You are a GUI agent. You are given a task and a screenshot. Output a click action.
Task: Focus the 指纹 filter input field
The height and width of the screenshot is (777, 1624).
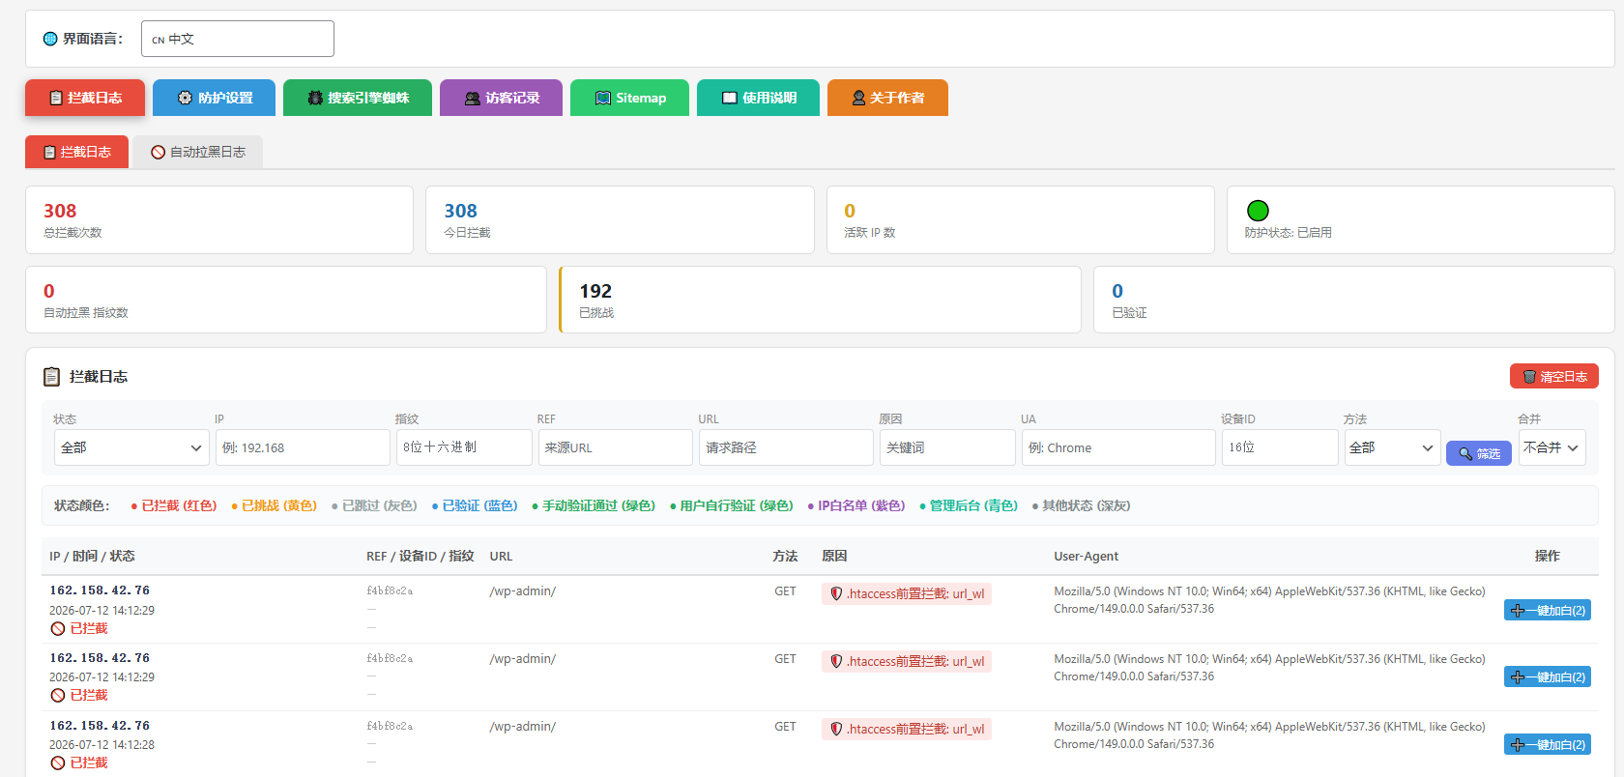pos(464,447)
